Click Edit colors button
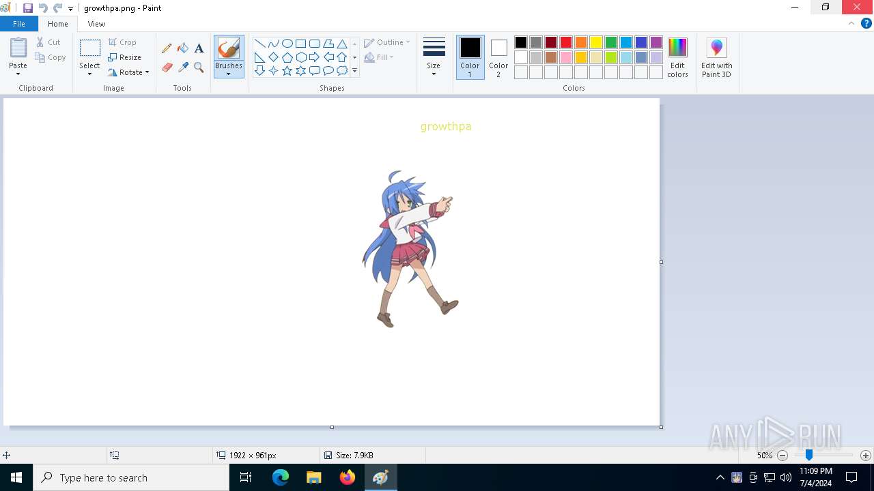 (x=677, y=57)
